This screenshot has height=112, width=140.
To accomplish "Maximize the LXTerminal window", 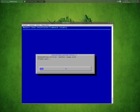I will (x=110, y=23).
